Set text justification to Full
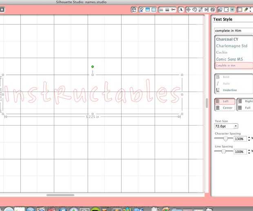 click(x=245, y=108)
